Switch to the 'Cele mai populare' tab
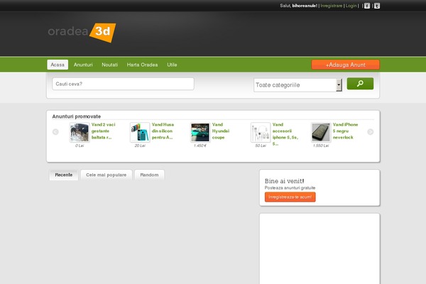This screenshot has height=284, width=426. 106,175
